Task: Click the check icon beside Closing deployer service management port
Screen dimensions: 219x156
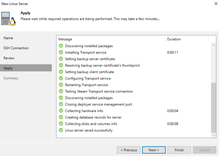Action: tap(61, 104)
